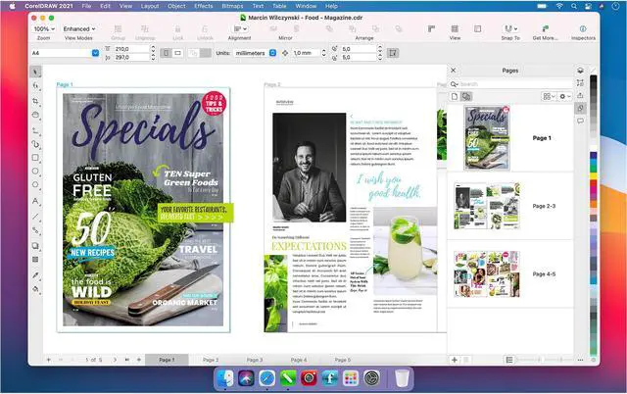
Task: Open the Bitmaps menu
Action: (x=232, y=6)
